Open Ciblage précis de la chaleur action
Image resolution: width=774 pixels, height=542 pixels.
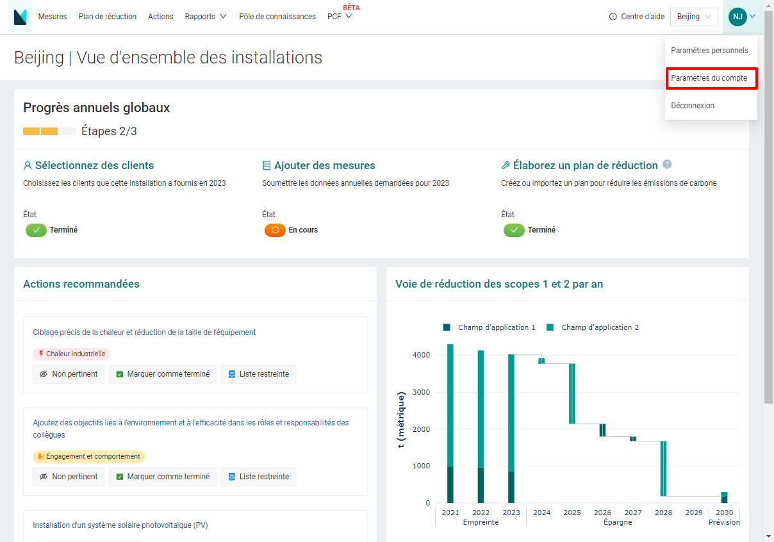pyautogui.click(x=144, y=333)
